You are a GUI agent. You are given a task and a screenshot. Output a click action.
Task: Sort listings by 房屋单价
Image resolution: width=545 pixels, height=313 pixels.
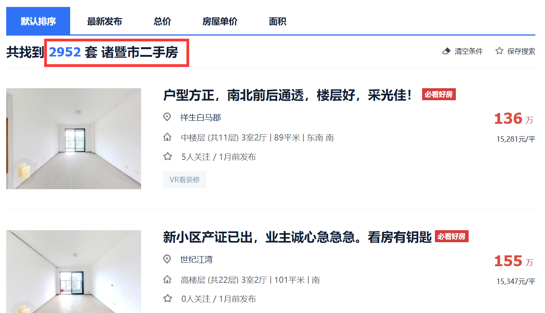coord(220,22)
